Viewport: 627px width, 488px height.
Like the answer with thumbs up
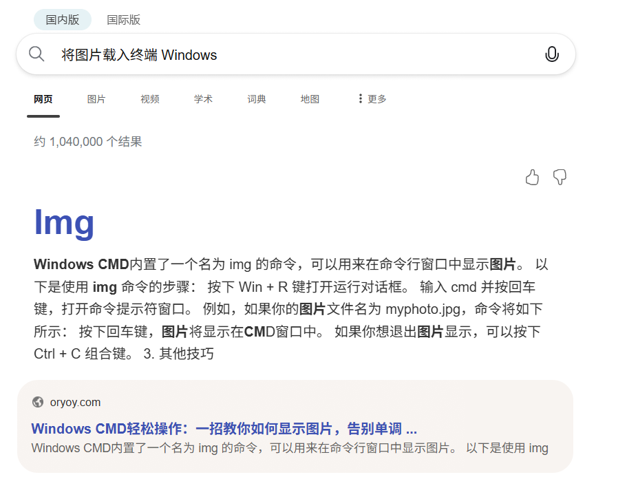pyautogui.click(x=532, y=178)
